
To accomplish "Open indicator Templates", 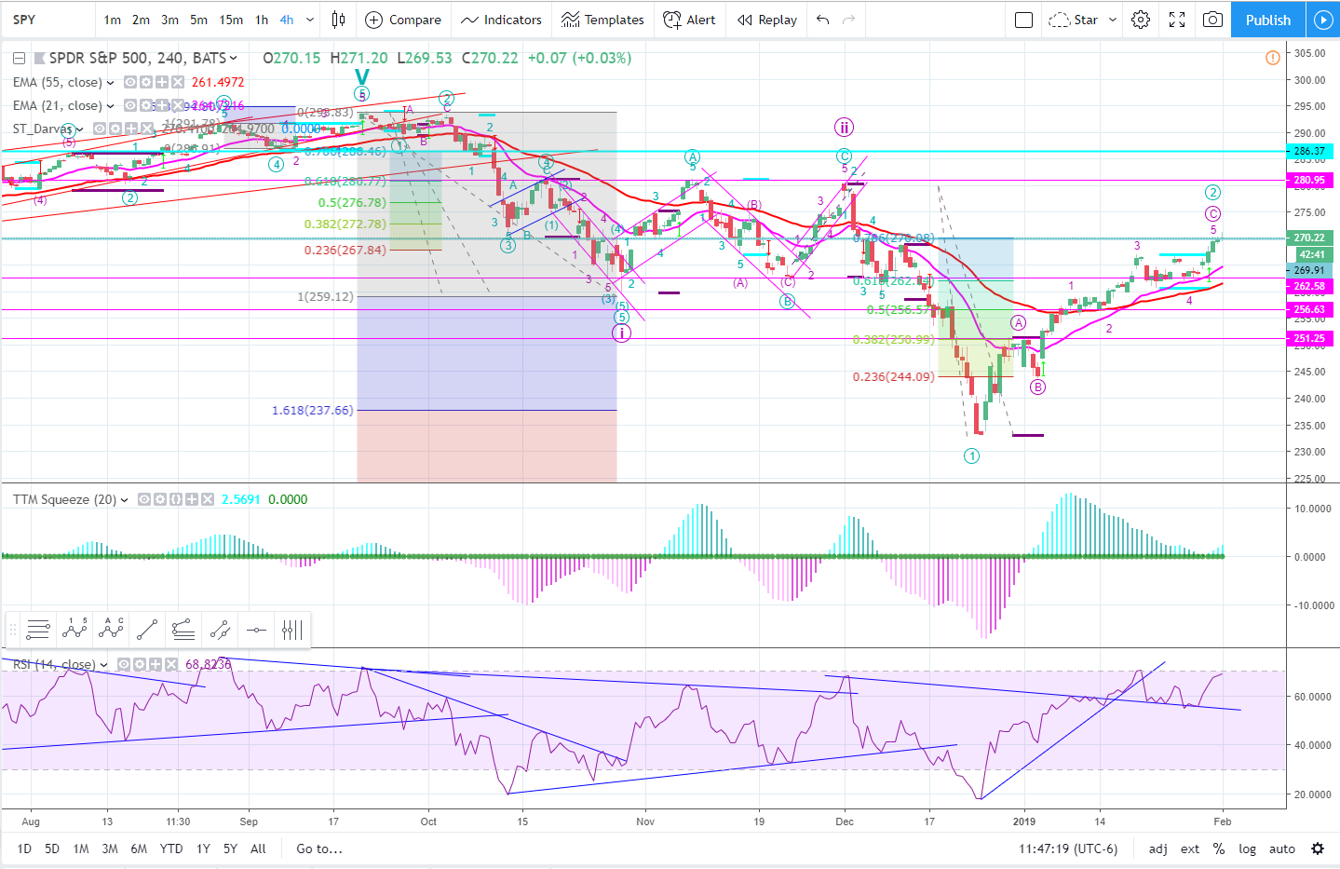I will click(x=602, y=20).
